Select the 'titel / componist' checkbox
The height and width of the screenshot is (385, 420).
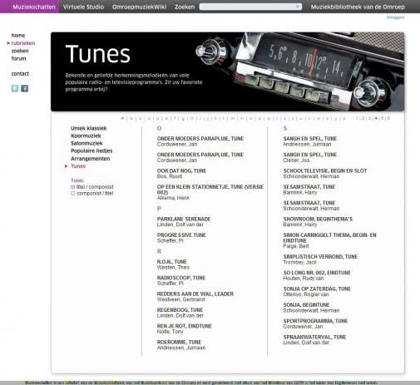tap(73, 187)
